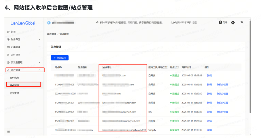Image resolution: width=261 pixels, height=138 pixels.
Task: Open the 首页 home icon in sidebar
Action: 8,32
